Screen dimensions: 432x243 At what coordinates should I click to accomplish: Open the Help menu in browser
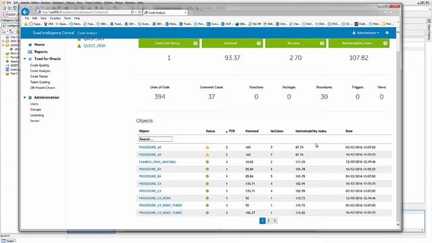[77, 18]
